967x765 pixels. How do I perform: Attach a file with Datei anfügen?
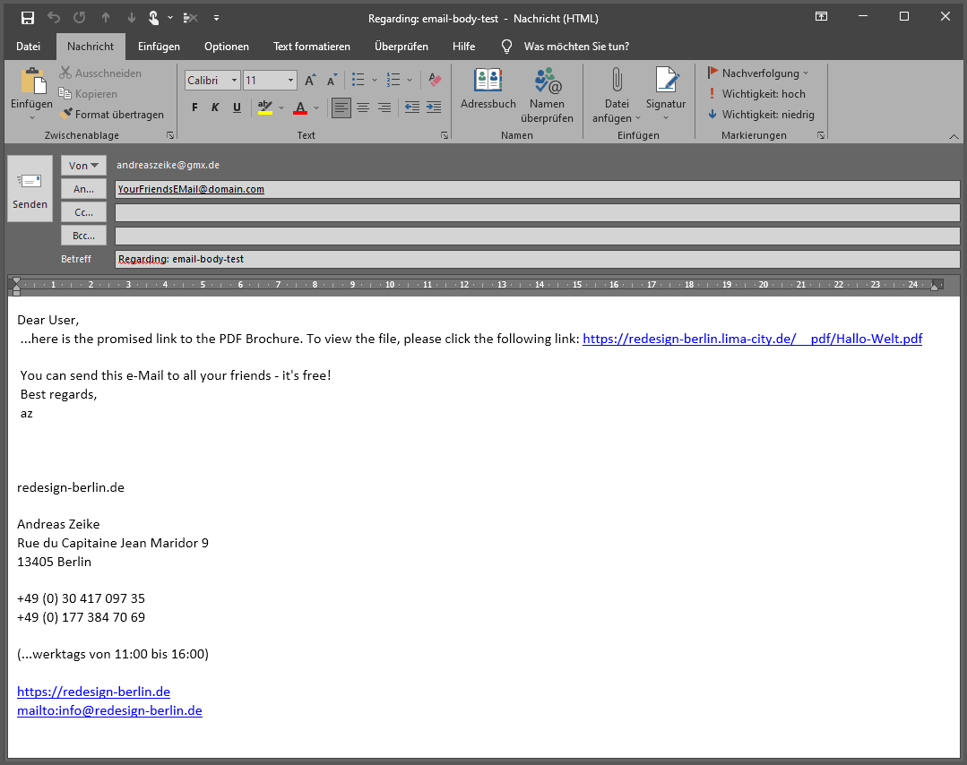tap(617, 96)
